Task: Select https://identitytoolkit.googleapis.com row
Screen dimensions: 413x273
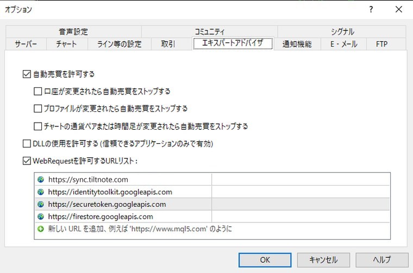Action: point(212,192)
